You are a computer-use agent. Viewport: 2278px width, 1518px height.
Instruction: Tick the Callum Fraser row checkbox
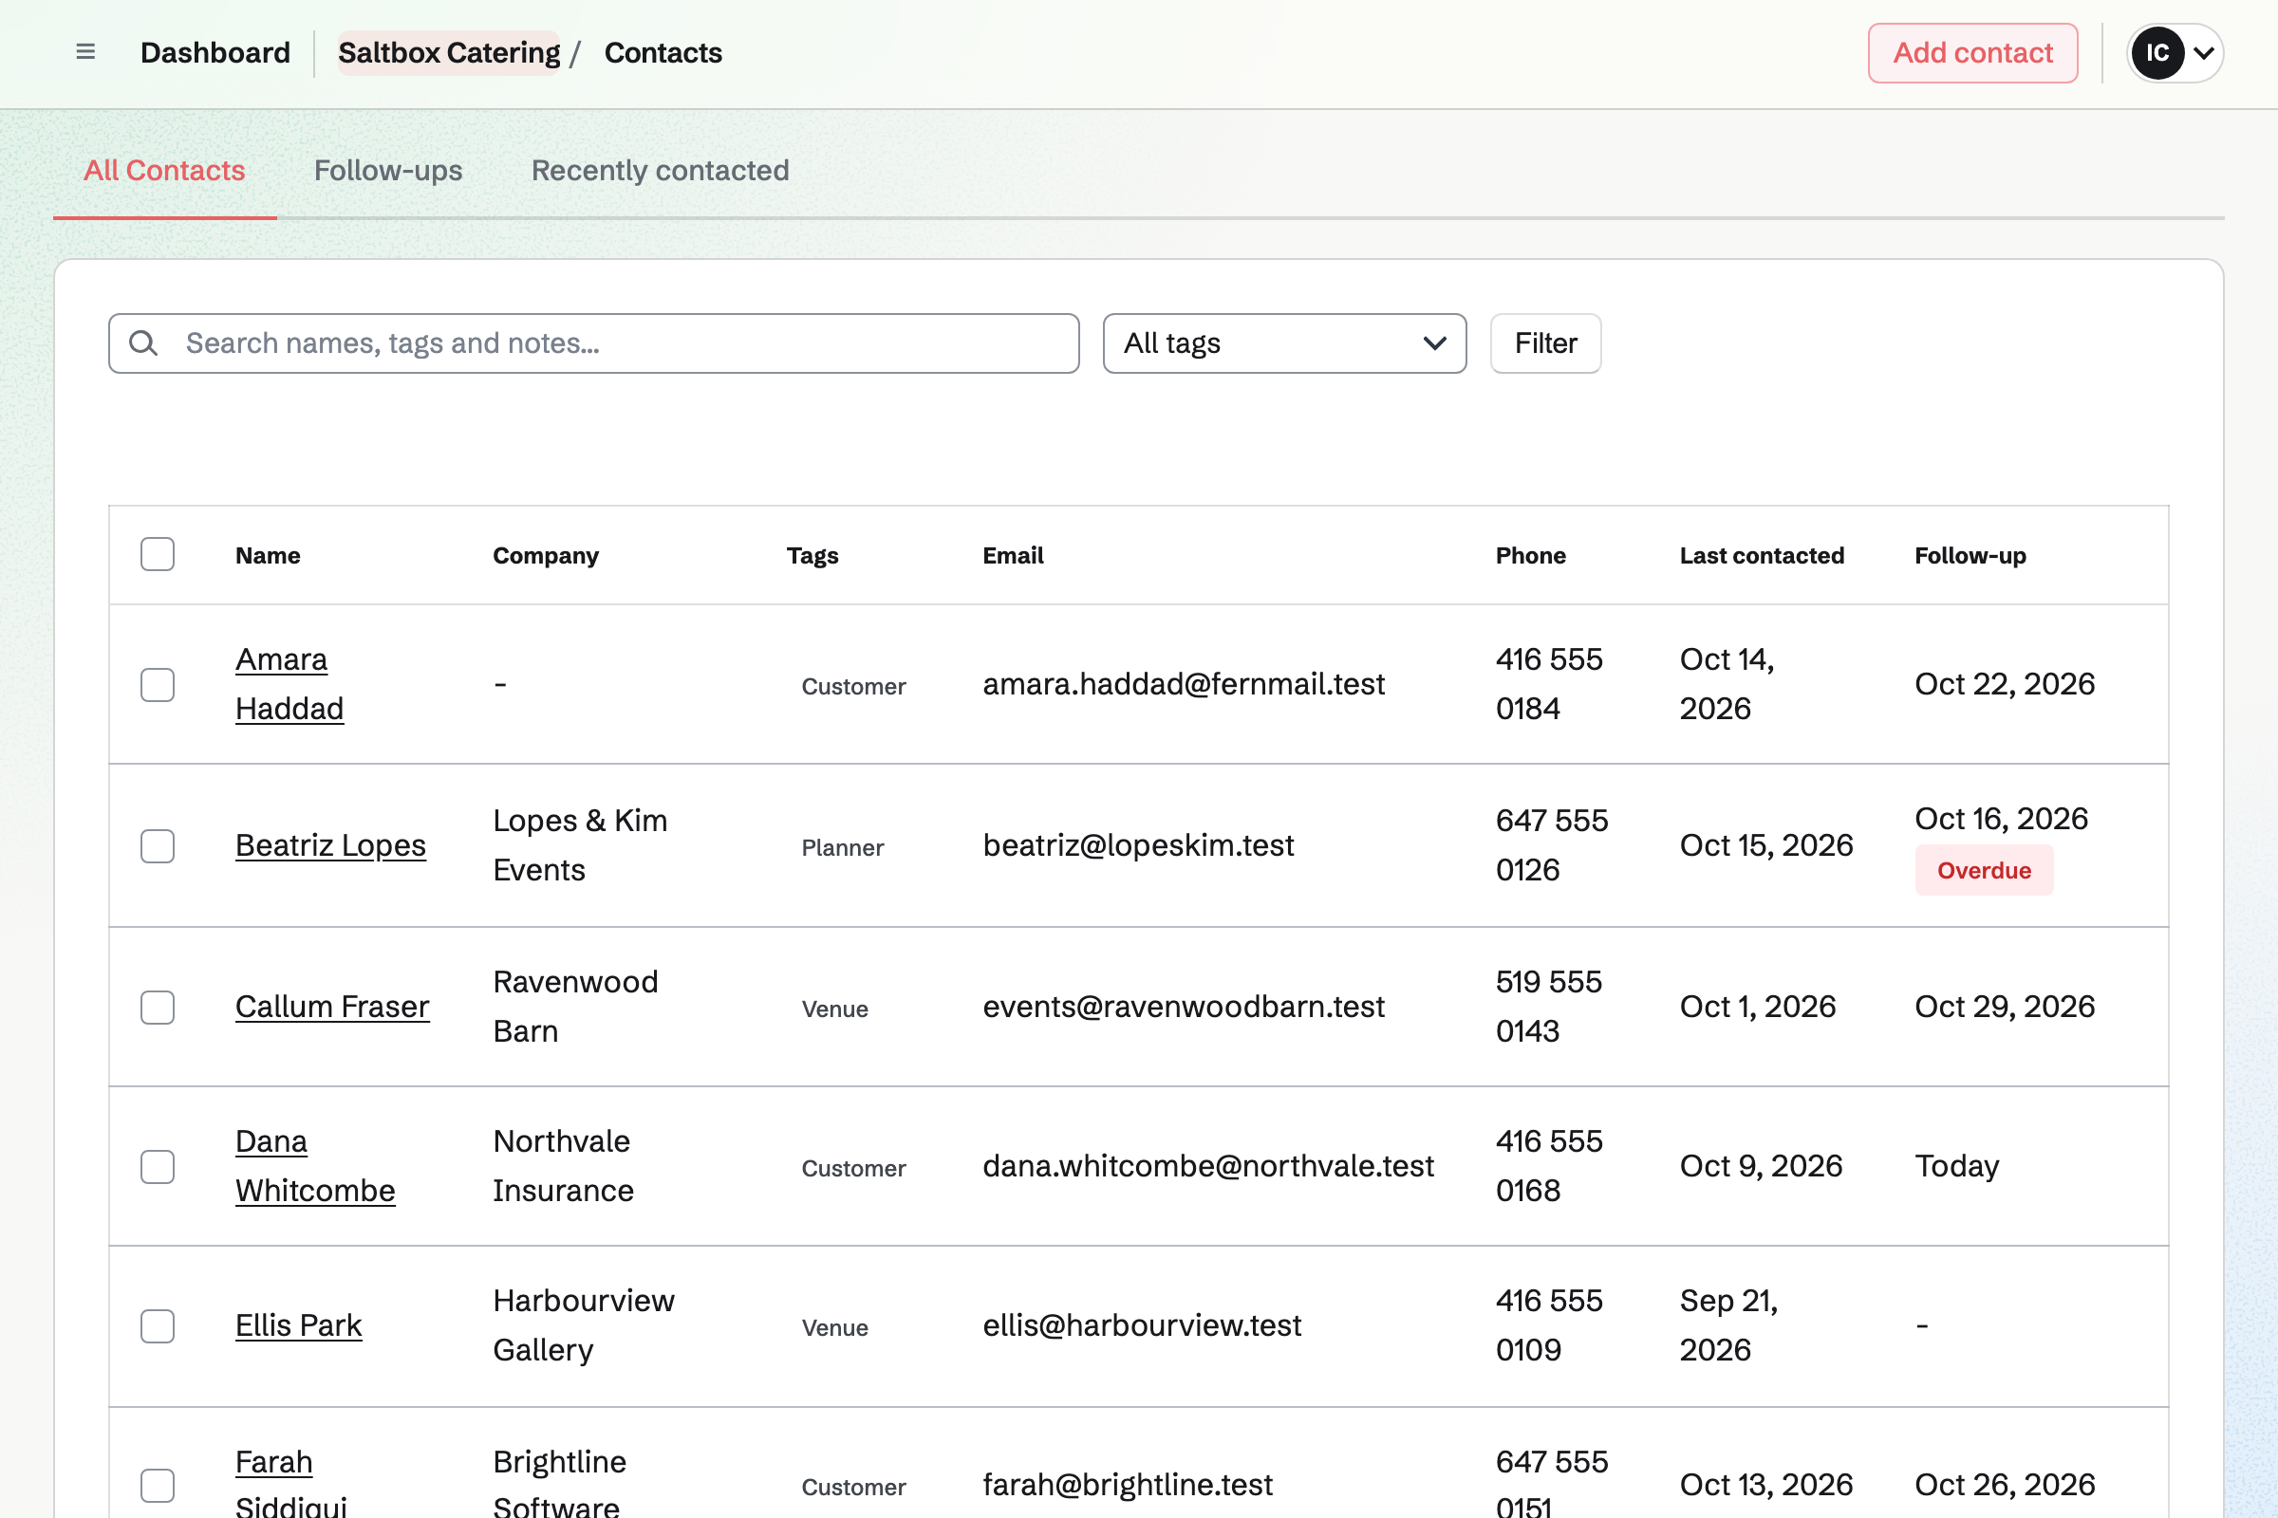click(x=157, y=1007)
